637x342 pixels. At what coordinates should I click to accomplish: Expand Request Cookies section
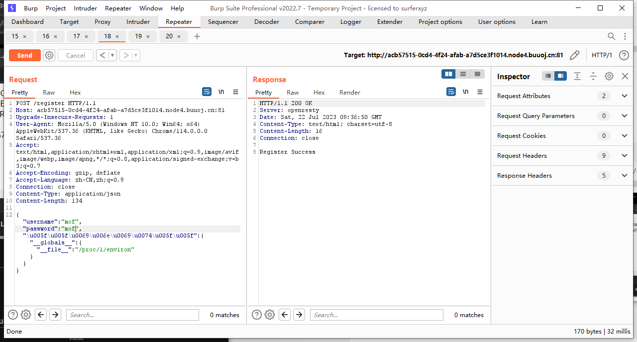[x=625, y=135]
